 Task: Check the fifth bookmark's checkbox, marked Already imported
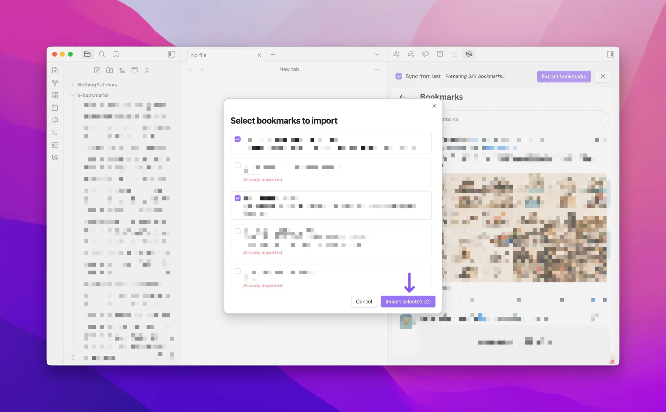tap(238, 271)
